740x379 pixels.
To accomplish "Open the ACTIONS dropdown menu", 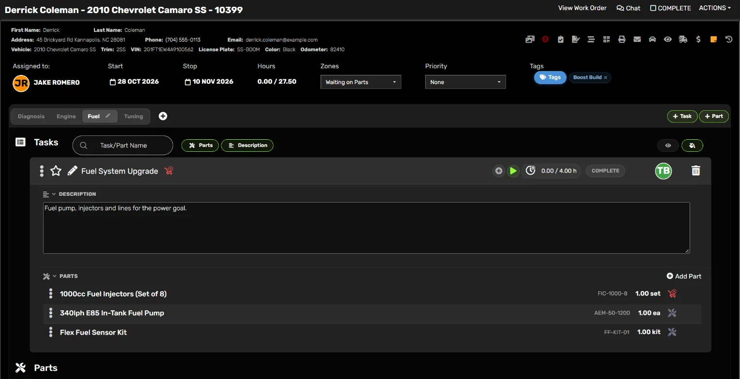I will pos(715,8).
